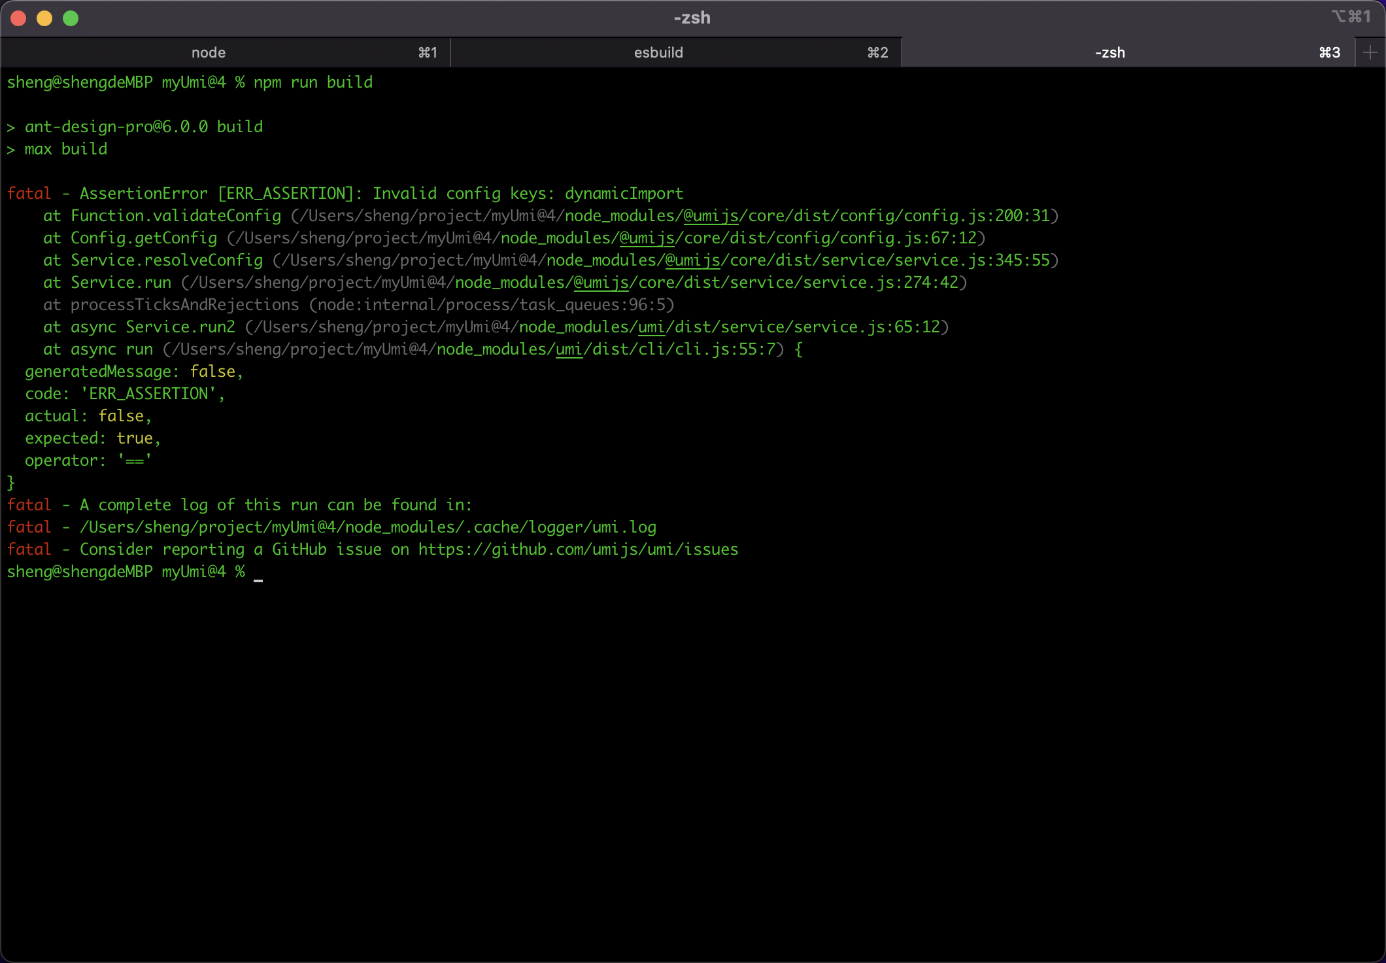
Task: Select the -zsh tab
Action: click(x=1127, y=52)
